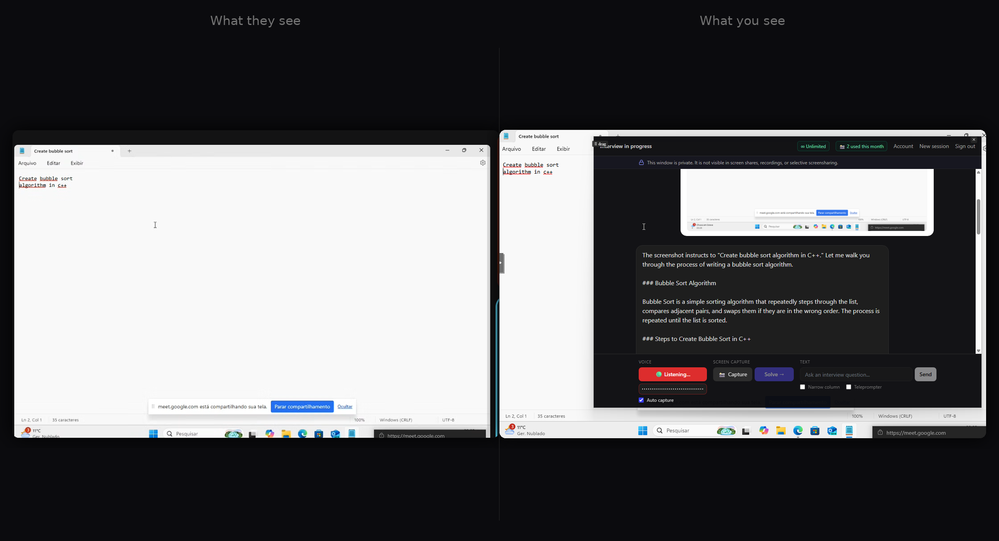Viewport: 999px width, 541px height.
Task: Start a New session from the overlay header
Action: click(934, 146)
